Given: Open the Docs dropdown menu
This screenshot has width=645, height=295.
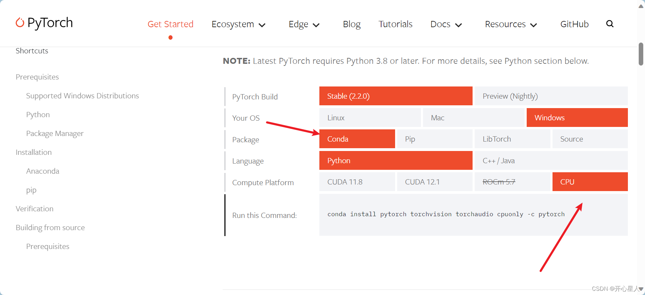Looking at the screenshot, I should tap(446, 24).
